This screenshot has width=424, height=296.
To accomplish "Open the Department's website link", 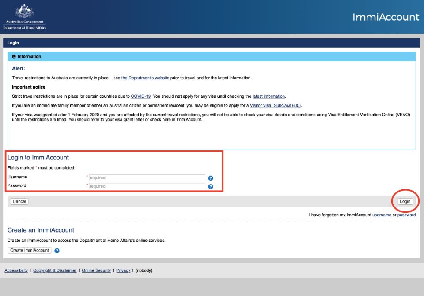I will coord(145,78).
